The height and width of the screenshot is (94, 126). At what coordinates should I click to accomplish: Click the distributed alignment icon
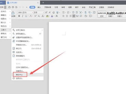tap(77, 16)
